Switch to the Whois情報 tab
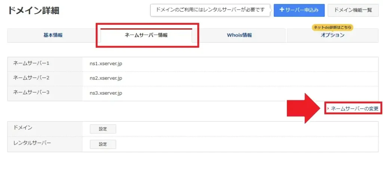Image resolution: width=383 pixels, height=178 pixels. 239,35
